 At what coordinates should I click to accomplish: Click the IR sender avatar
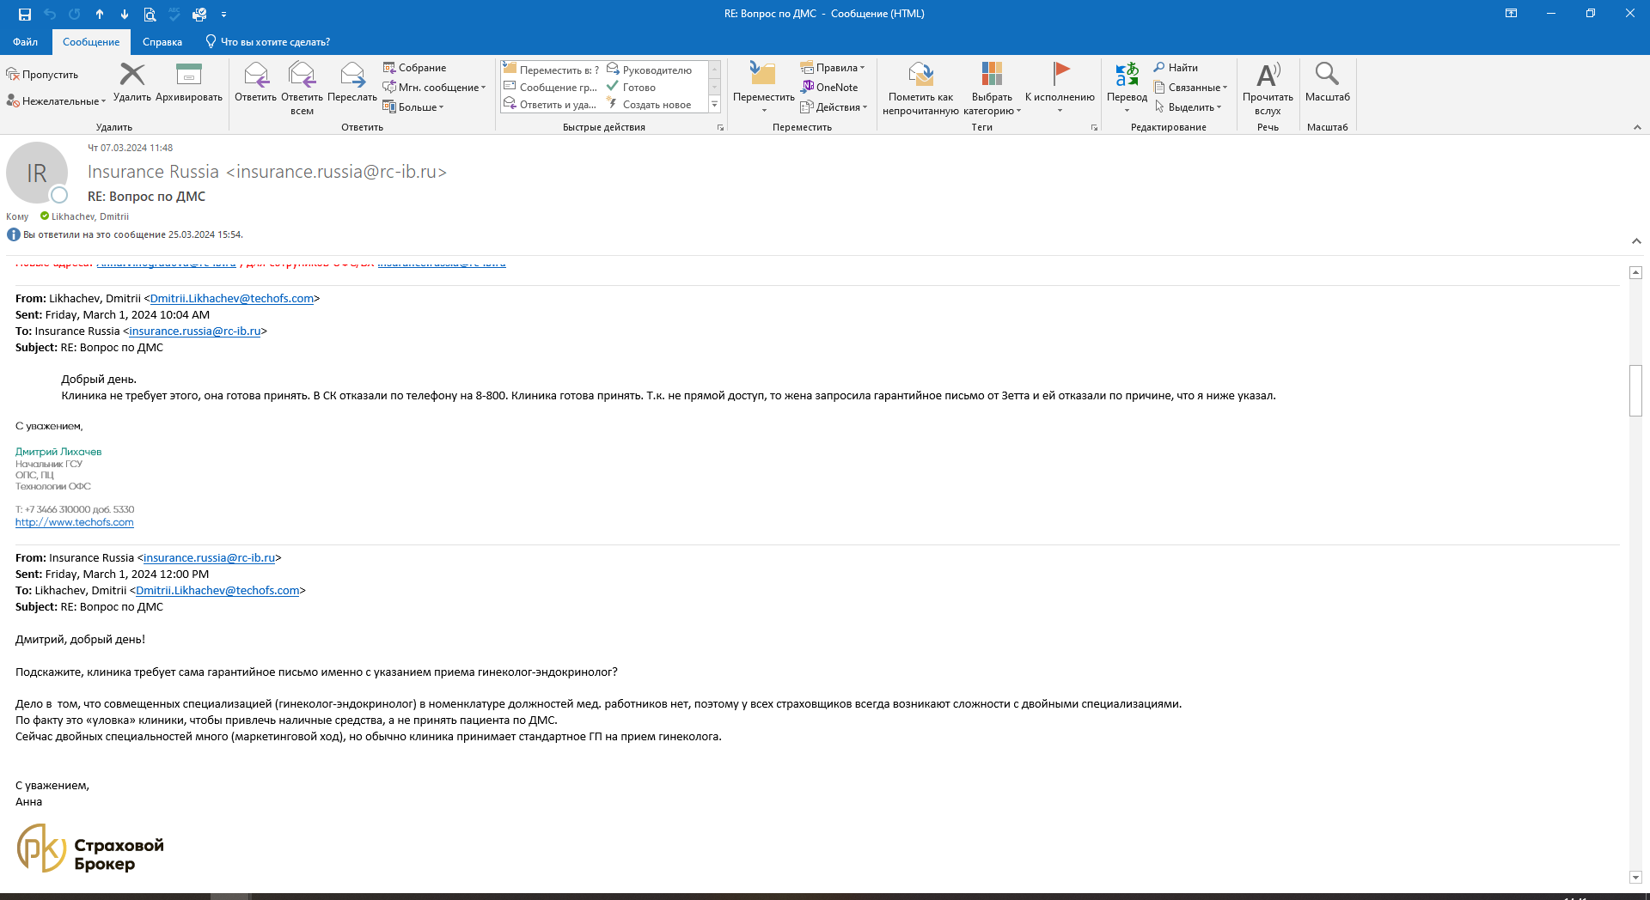click(x=37, y=173)
